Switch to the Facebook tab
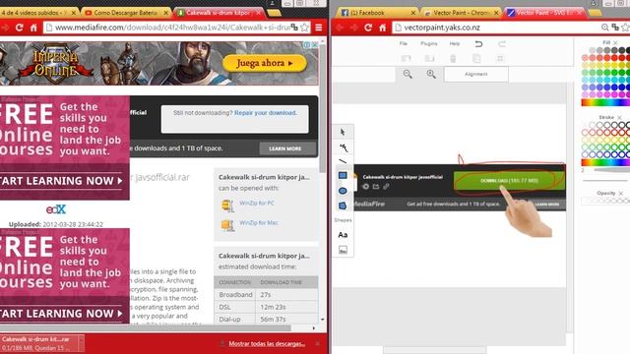The image size is (630, 354). click(x=374, y=13)
